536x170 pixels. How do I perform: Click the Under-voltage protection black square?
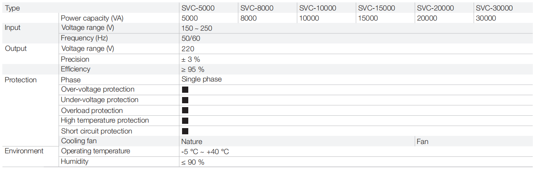point(185,100)
